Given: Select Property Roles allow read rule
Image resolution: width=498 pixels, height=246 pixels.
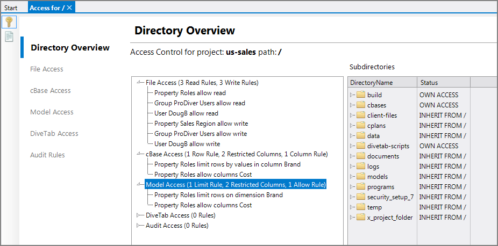Looking at the screenshot, I should click(190, 93).
